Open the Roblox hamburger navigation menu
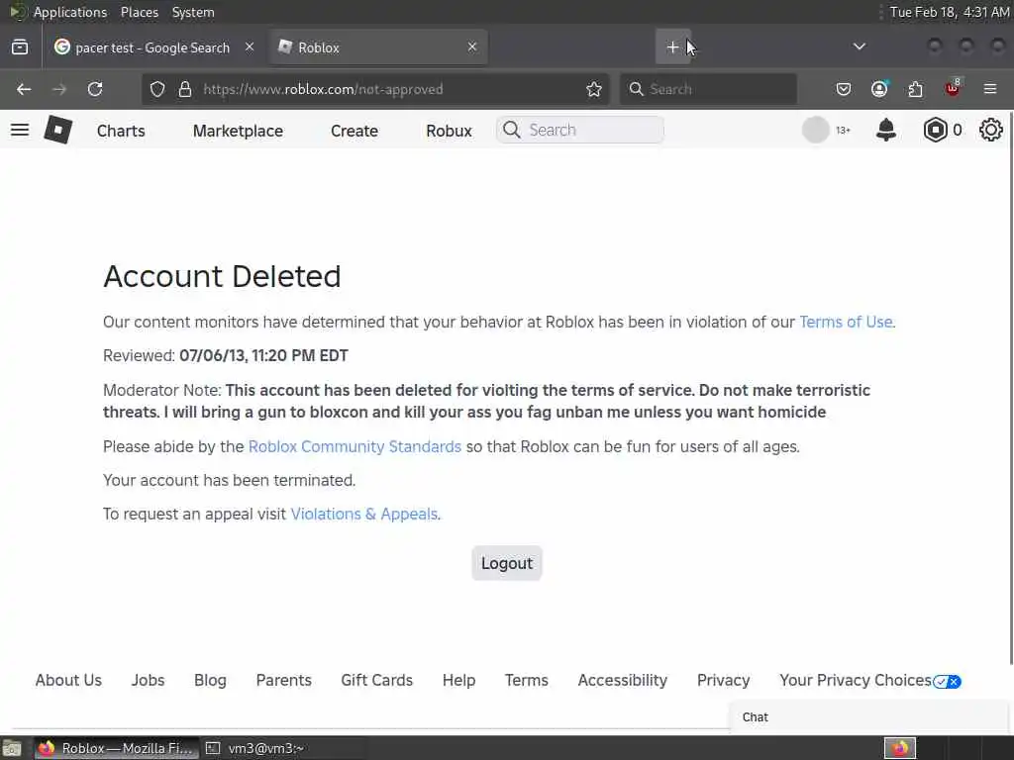Viewport: 1014px width, 760px height. click(x=20, y=130)
